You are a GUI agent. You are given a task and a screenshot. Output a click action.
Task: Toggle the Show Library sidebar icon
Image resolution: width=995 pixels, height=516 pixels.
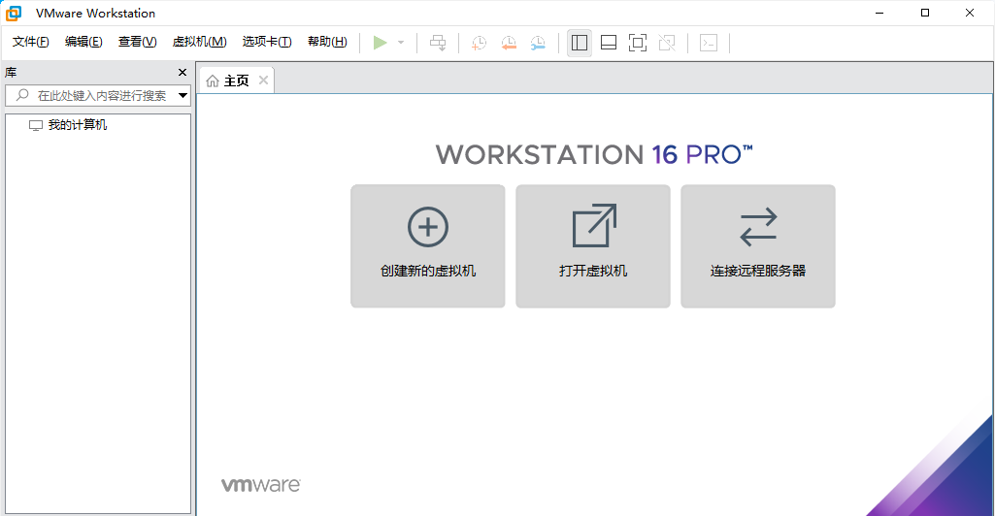580,43
